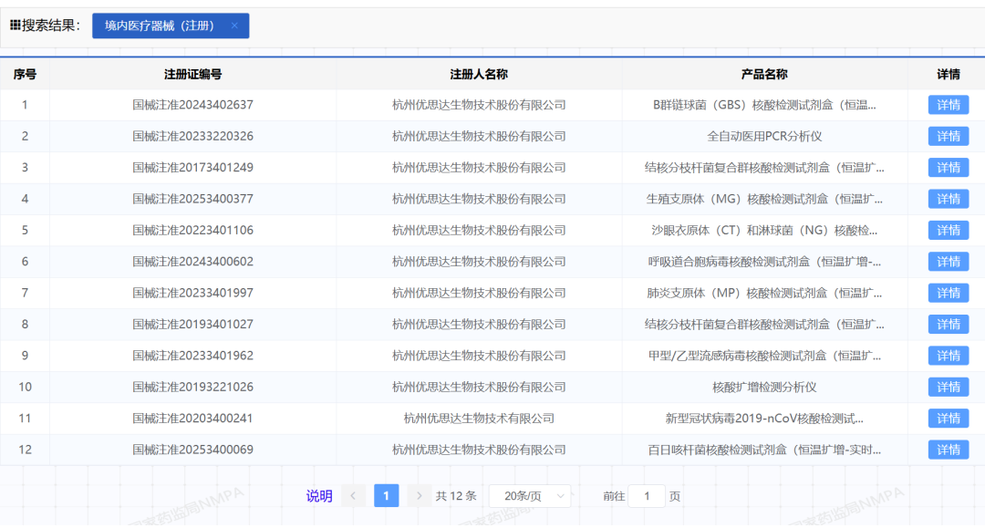Screen dimensions: 985x528
Task: Select page 1 in pagination
Action: tap(386, 496)
